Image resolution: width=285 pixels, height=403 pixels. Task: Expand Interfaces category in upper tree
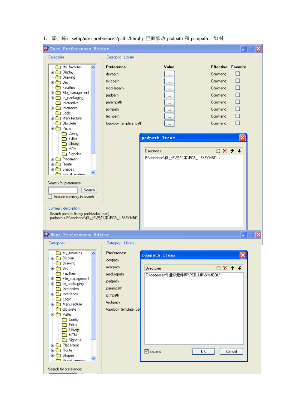(x=52, y=108)
